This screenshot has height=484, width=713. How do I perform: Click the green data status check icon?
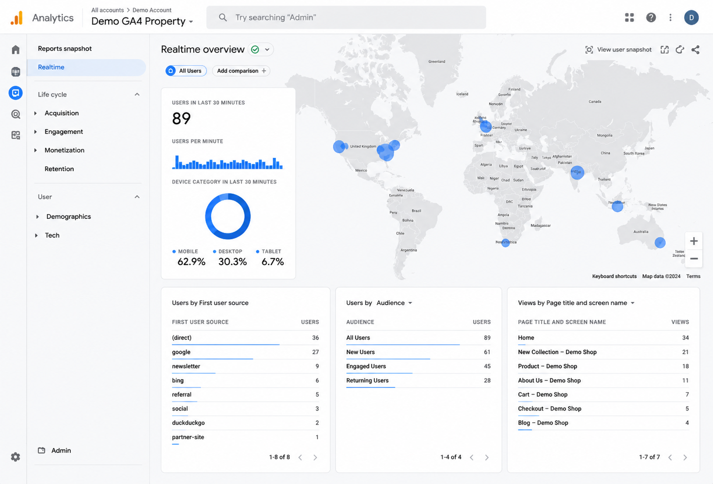pos(255,50)
